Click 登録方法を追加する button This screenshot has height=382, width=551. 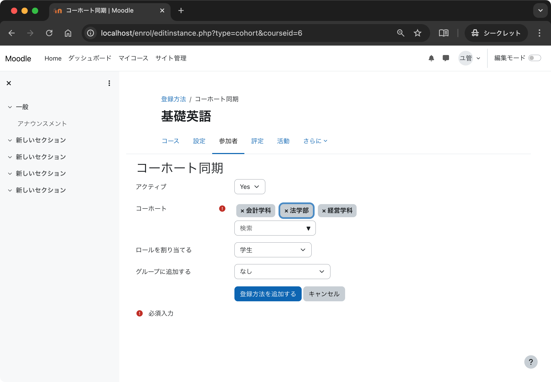tap(268, 294)
